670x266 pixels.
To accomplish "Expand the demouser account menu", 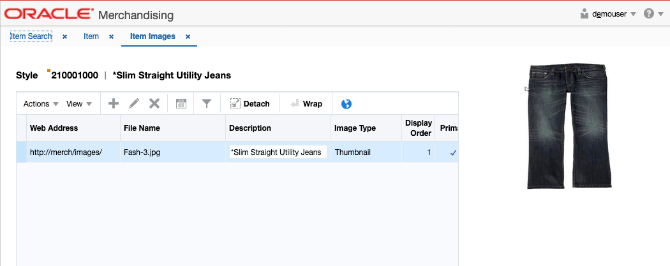I will (609, 13).
